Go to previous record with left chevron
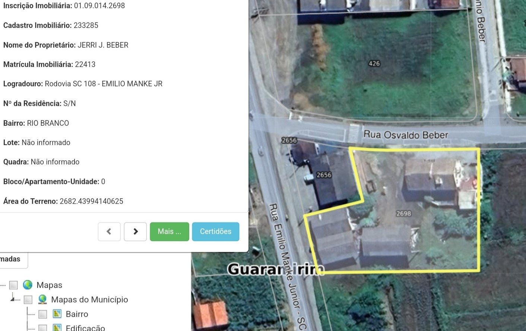This screenshot has height=331, width=526. pyautogui.click(x=109, y=232)
